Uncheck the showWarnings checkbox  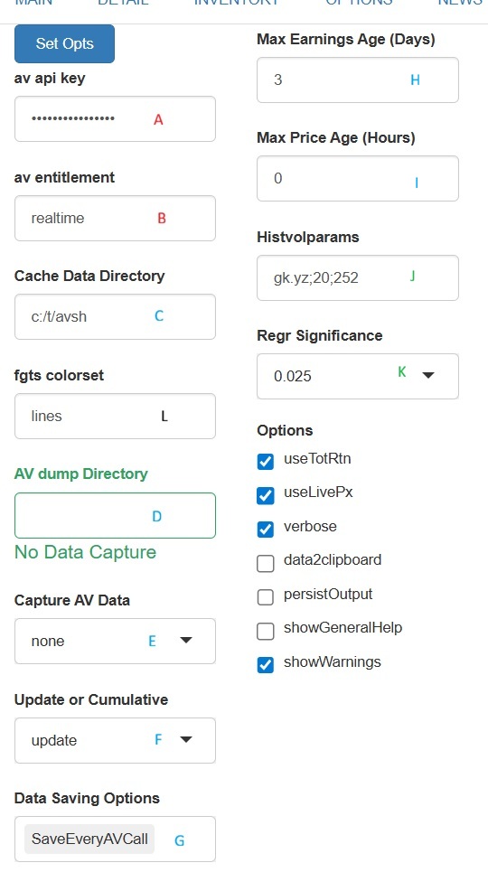coord(266,665)
